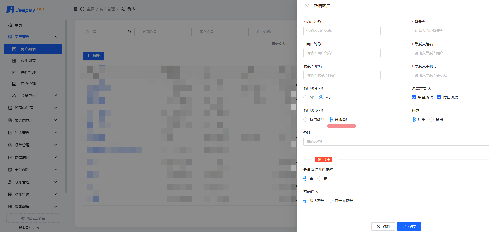
Task: Click the 商户名称 input field in form
Action: coord(342,31)
